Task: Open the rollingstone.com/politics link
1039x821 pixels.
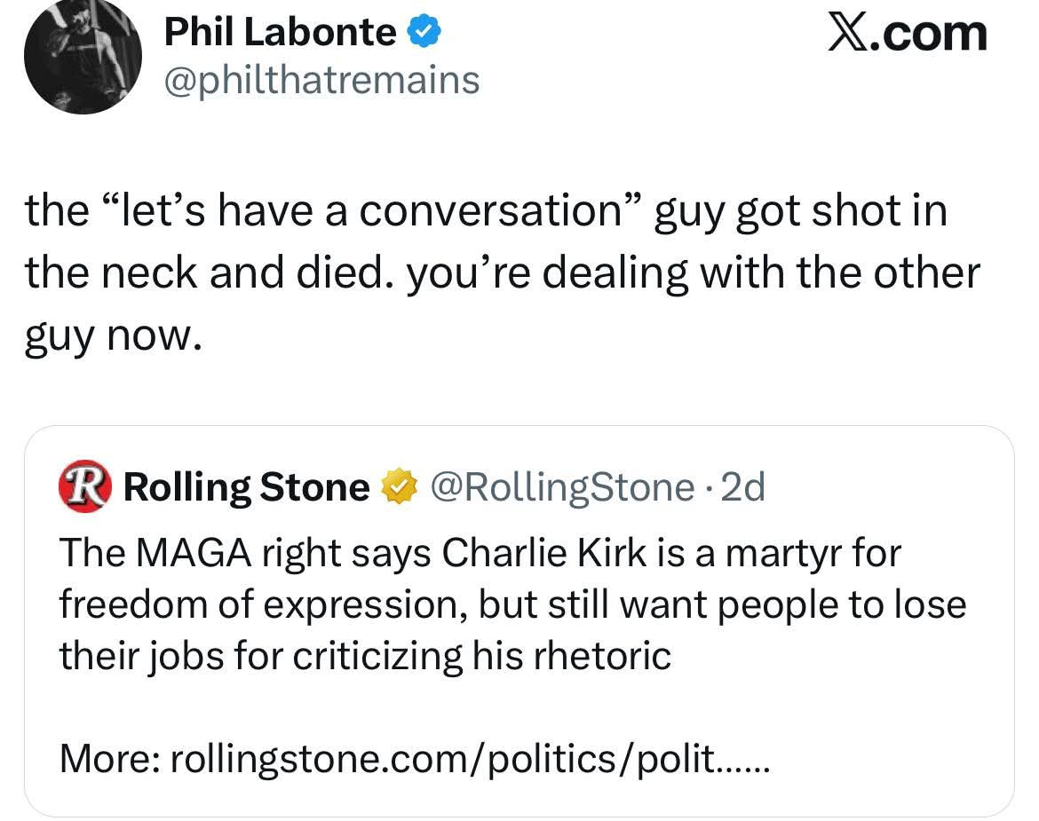Action: [x=469, y=758]
